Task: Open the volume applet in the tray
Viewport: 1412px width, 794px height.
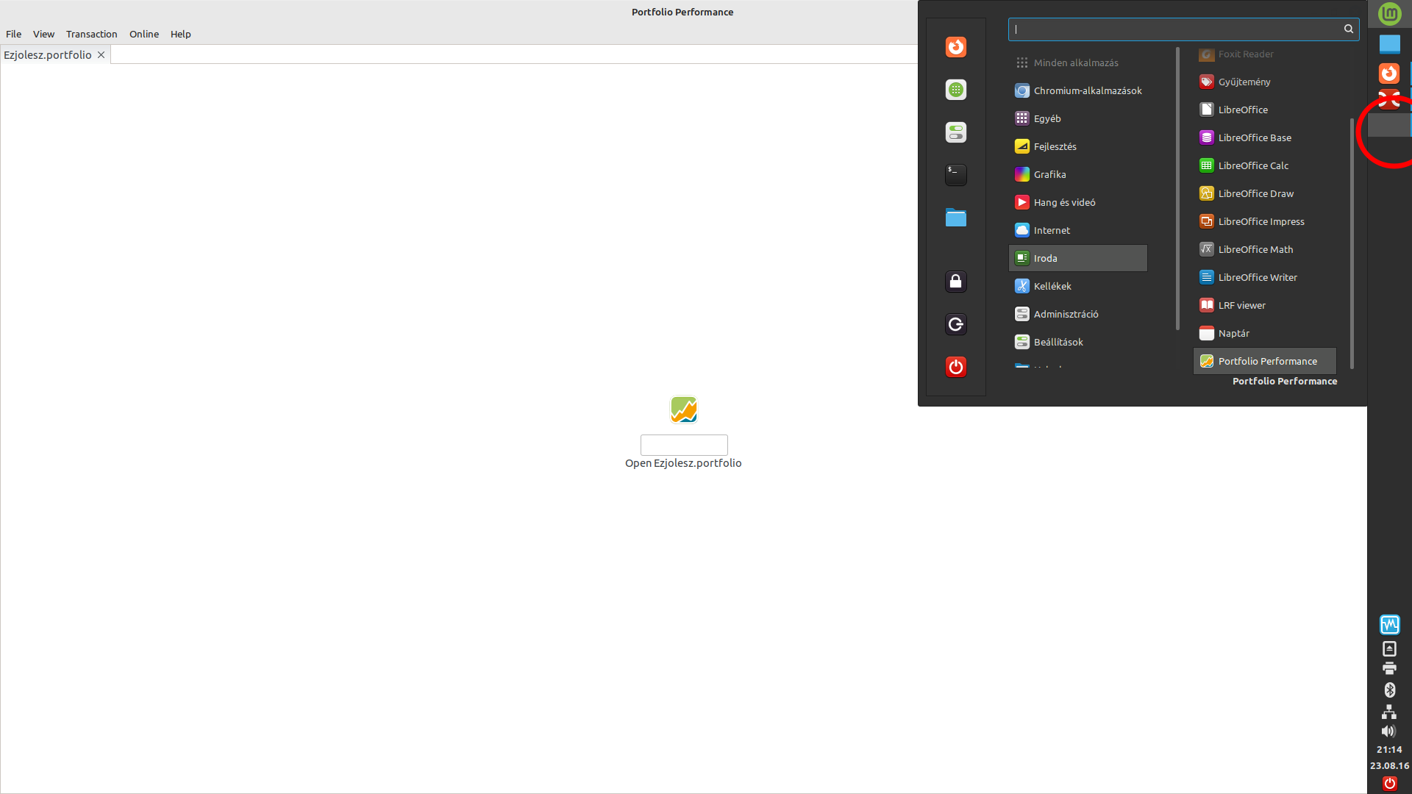Action: tap(1388, 731)
